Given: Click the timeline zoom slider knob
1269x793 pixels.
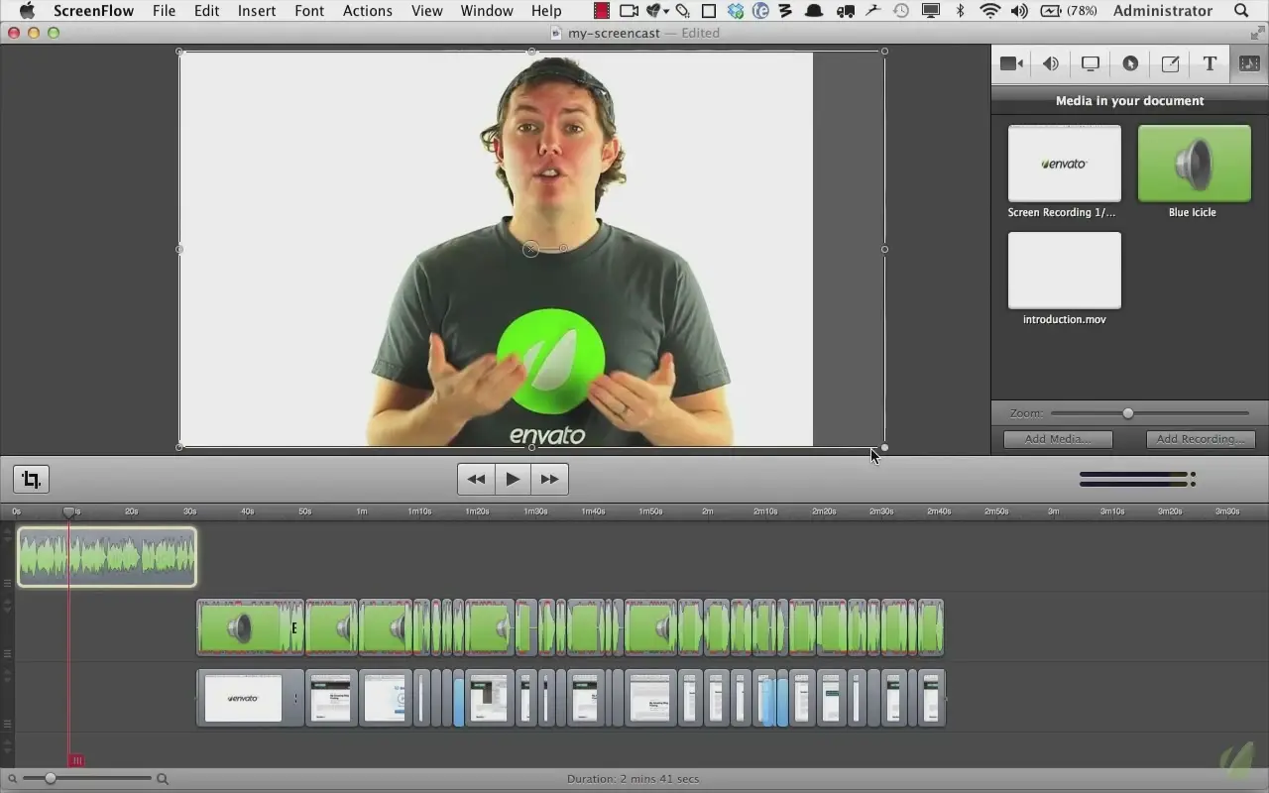Looking at the screenshot, I should 50,779.
